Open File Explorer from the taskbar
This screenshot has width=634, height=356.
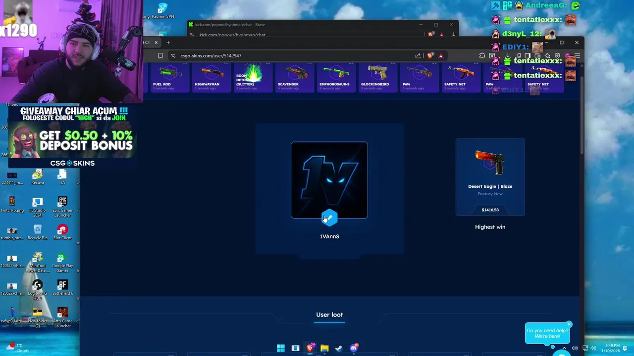[x=324, y=348]
